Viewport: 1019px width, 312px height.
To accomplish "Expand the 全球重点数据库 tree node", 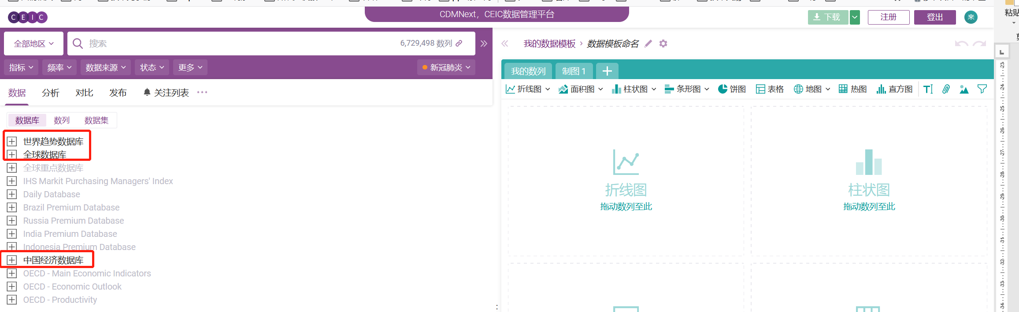I will tap(12, 168).
